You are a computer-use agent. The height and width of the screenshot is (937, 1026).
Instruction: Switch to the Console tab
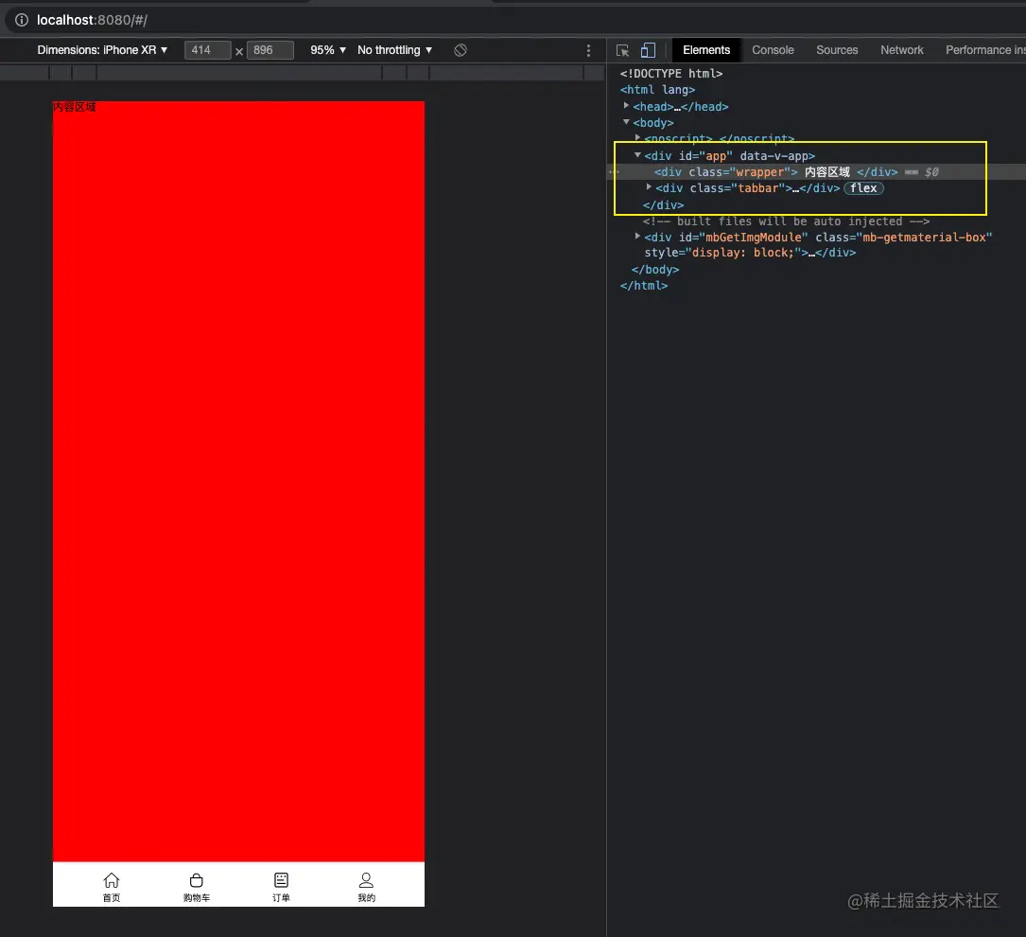point(773,50)
